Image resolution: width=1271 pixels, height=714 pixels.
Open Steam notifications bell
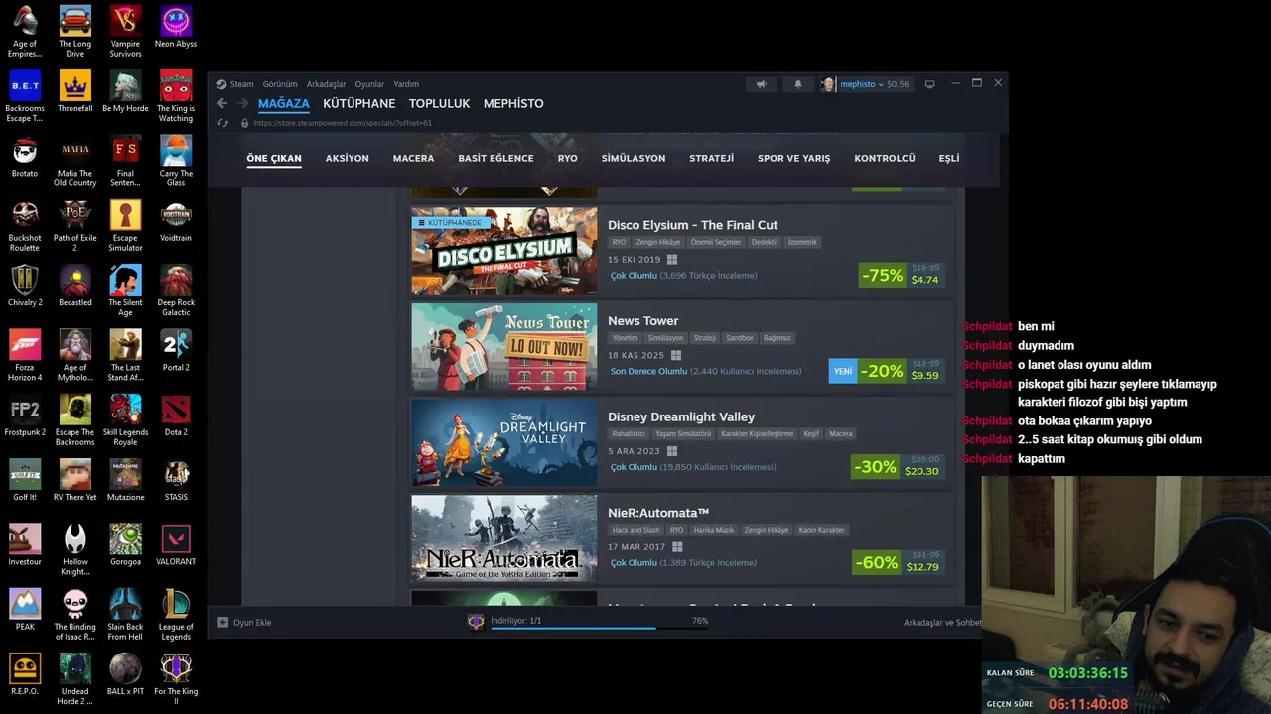(797, 84)
